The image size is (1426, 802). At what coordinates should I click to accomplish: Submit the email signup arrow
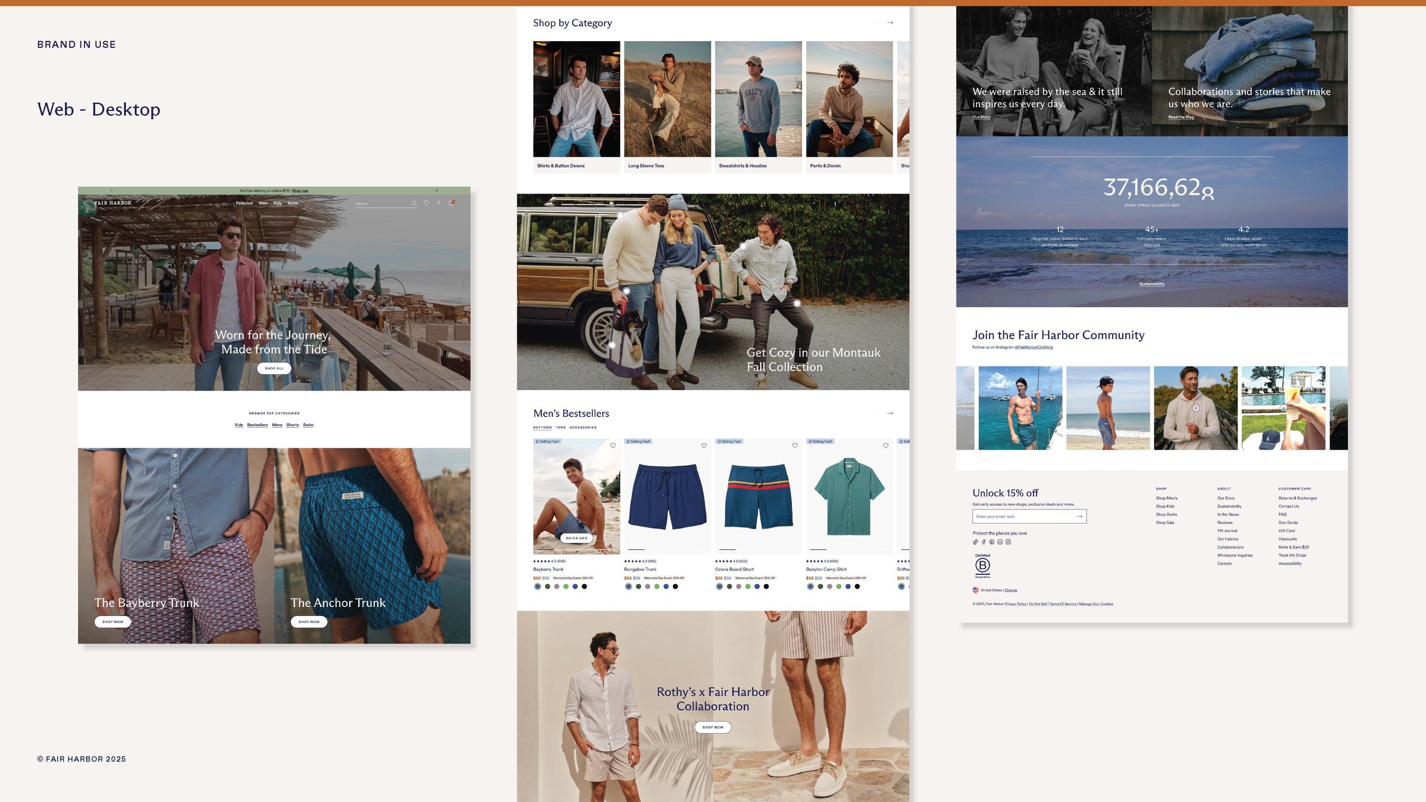click(x=1079, y=516)
